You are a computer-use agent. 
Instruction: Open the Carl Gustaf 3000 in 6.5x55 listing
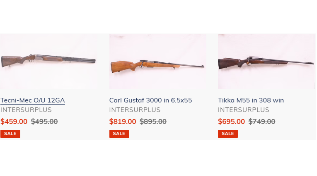[150, 100]
